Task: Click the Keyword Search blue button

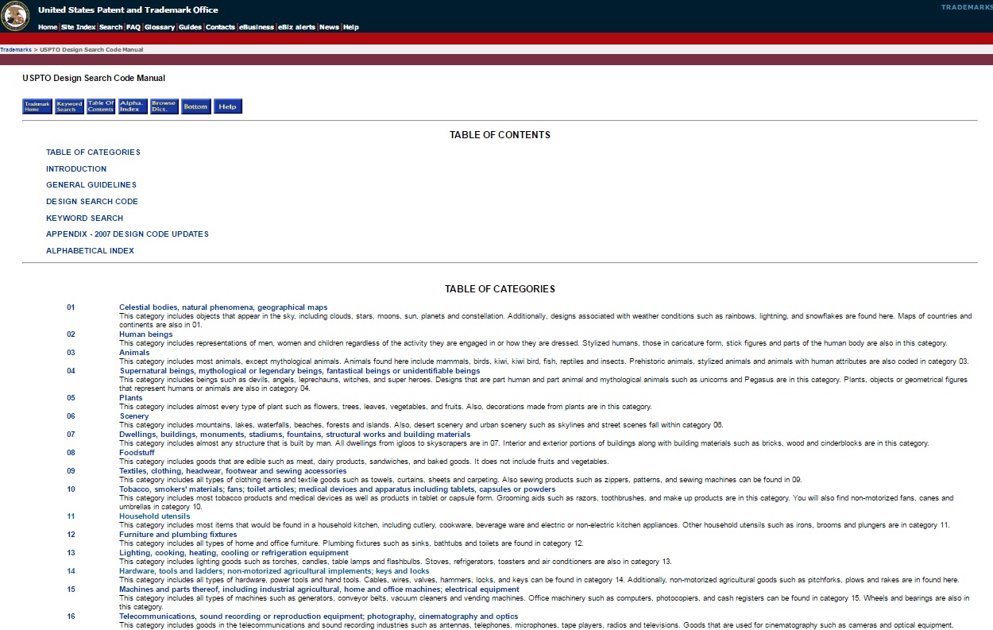Action: [69, 106]
